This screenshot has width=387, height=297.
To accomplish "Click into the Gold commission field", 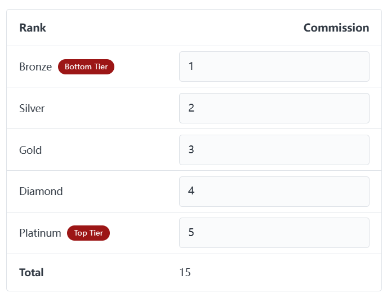I will coord(274,150).
